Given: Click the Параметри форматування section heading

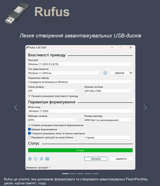Looking at the screenshot, I should (51, 102).
